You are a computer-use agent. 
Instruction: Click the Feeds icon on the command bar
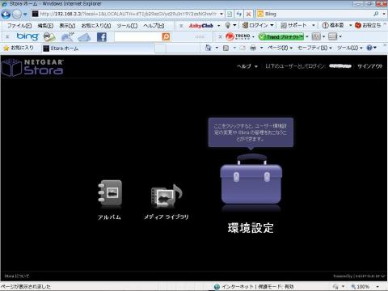pyautogui.click(x=226, y=48)
